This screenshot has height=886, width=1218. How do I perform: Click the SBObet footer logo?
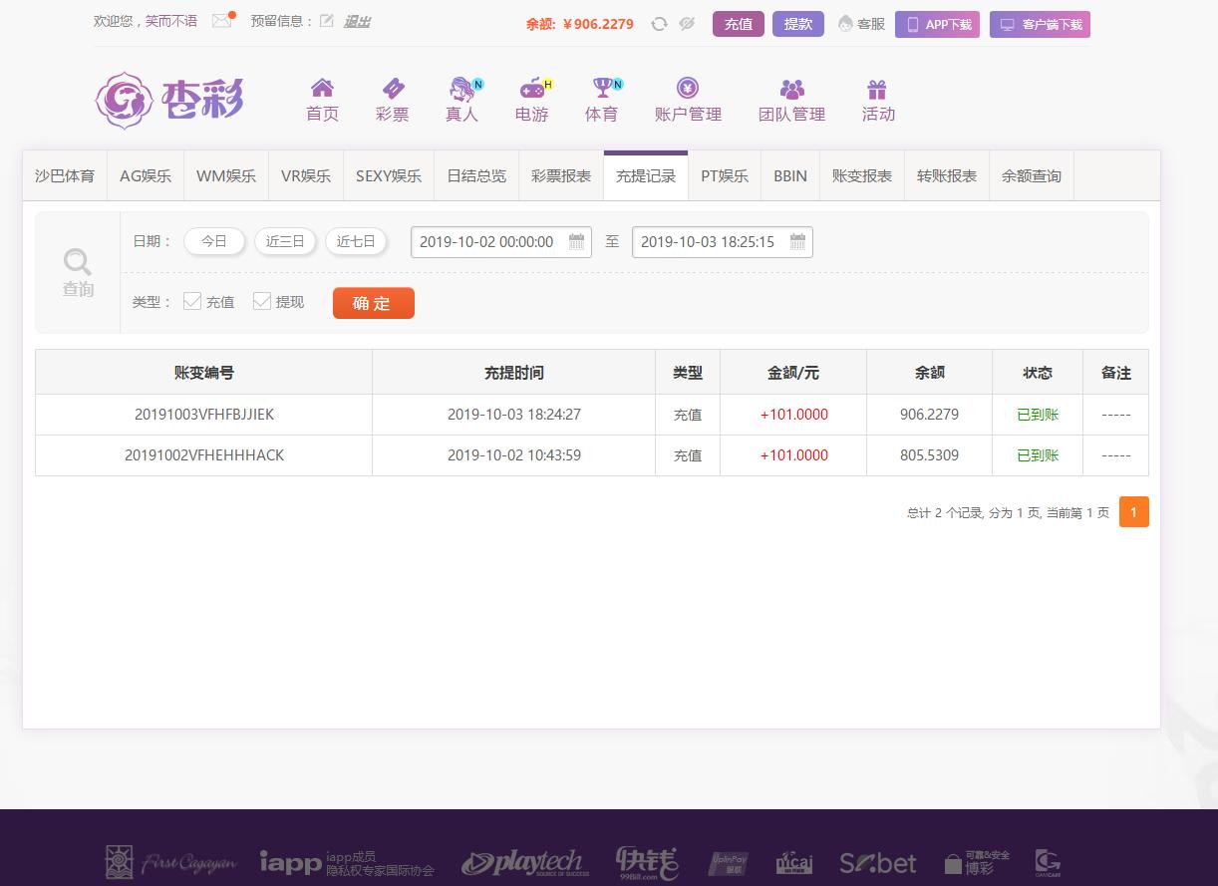(x=877, y=862)
